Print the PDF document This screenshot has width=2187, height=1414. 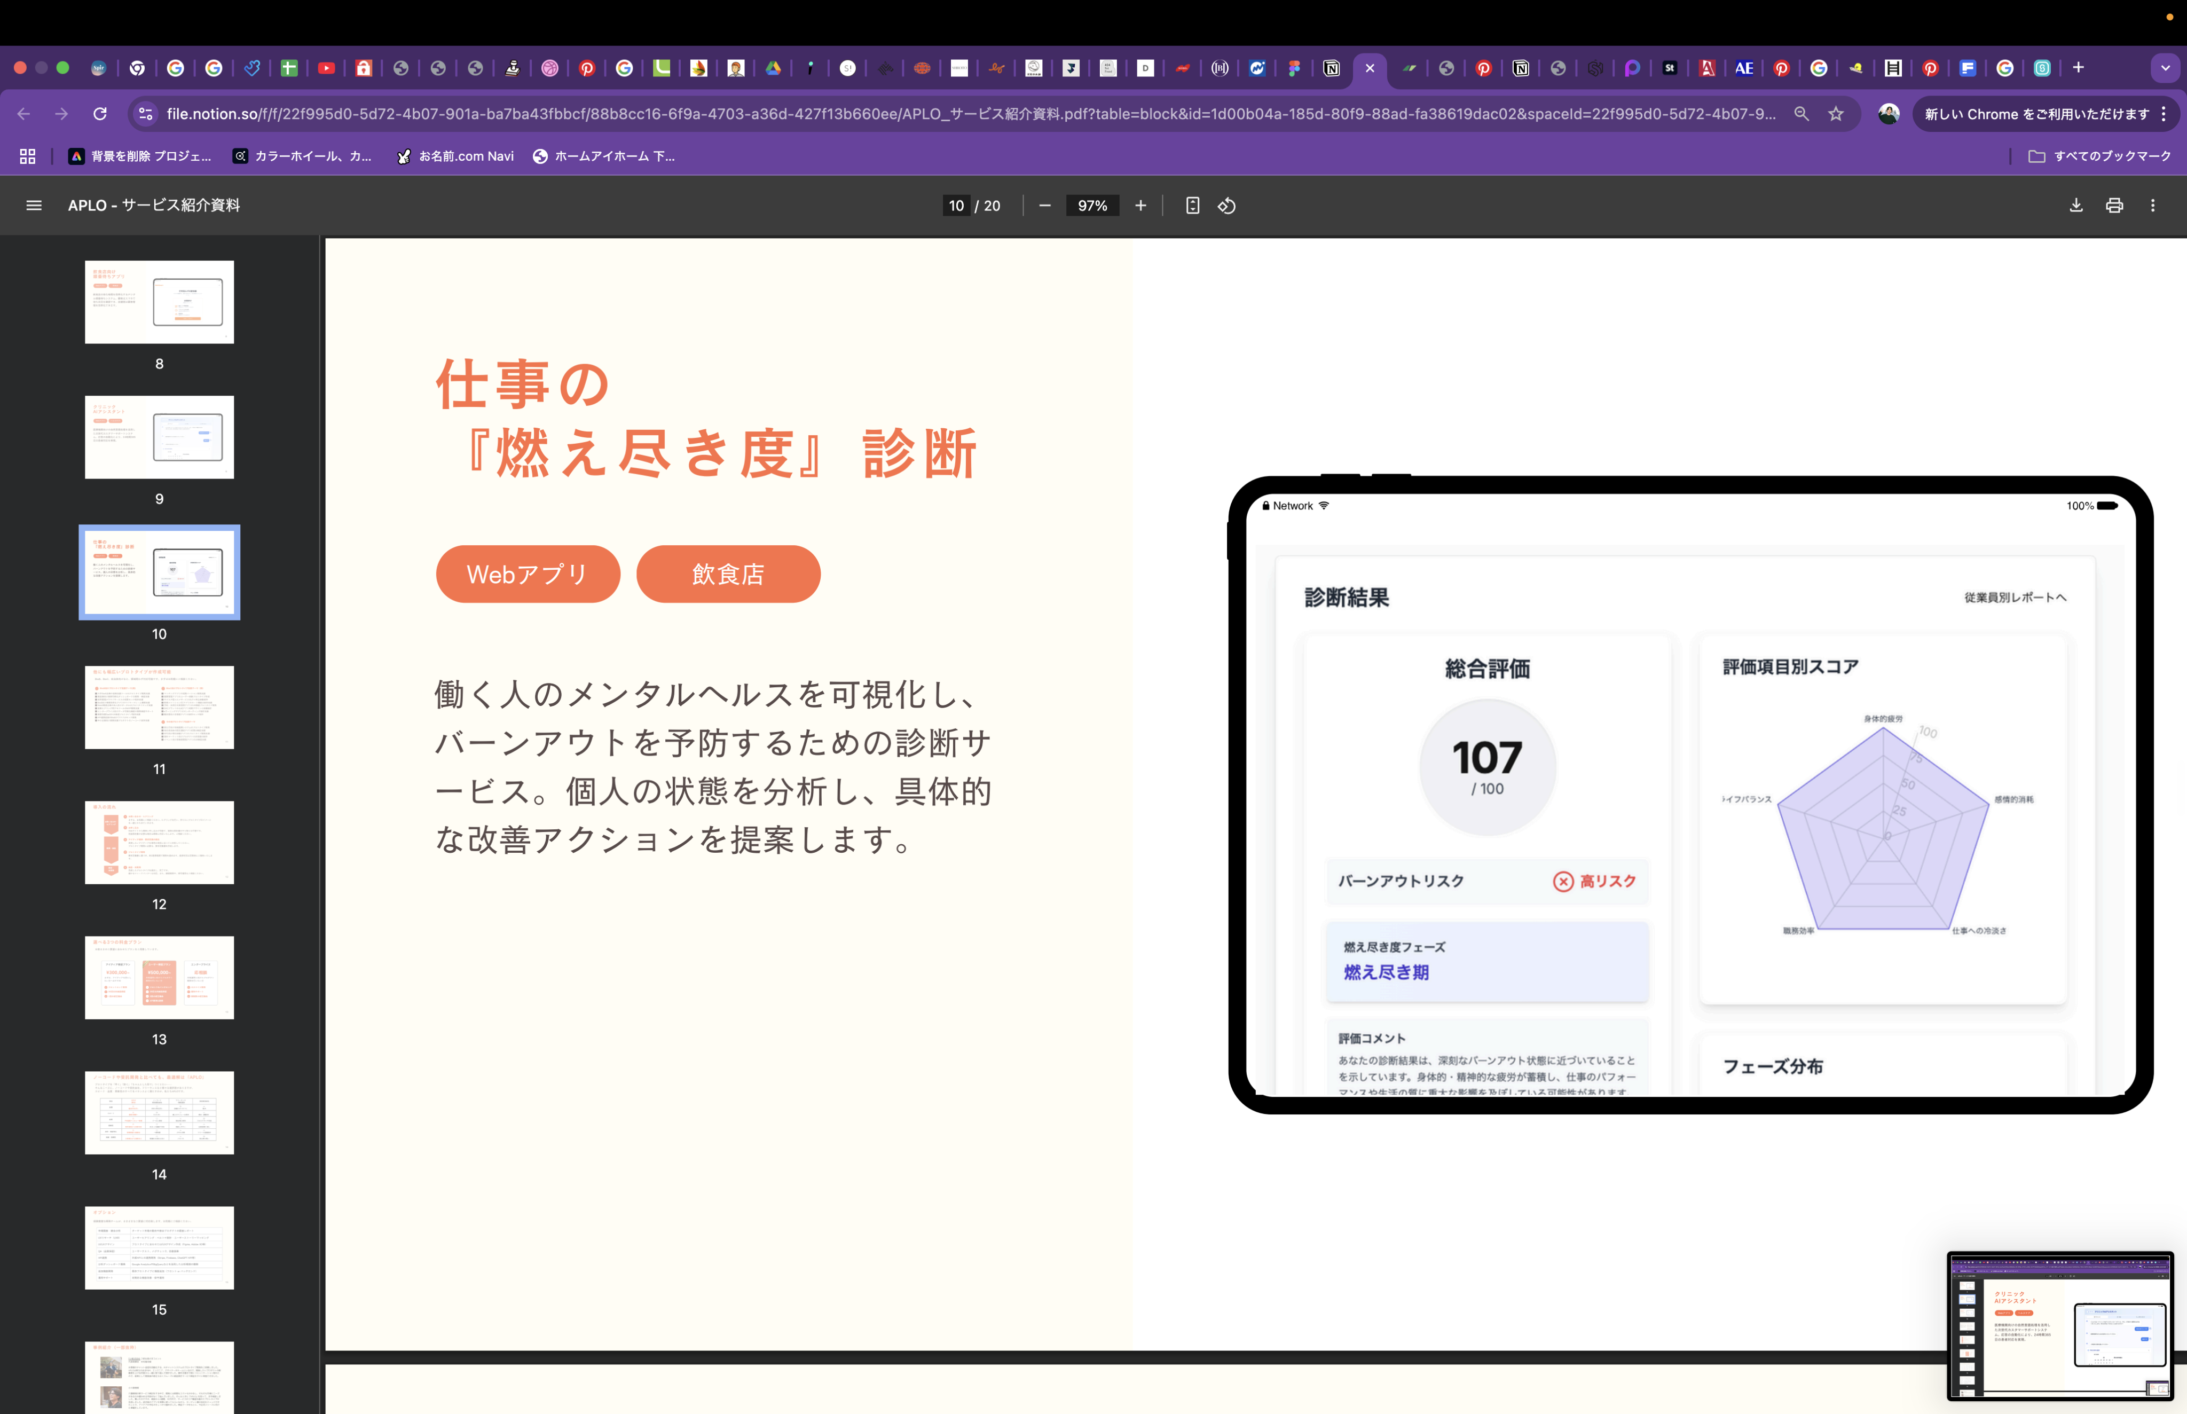[x=2114, y=206]
